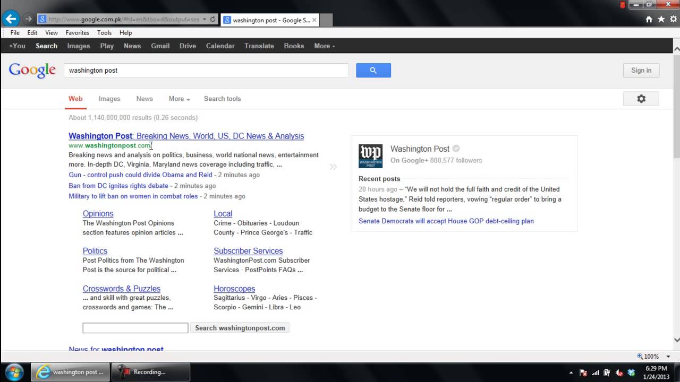Open Calendar in Google top bar

coord(220,46)
